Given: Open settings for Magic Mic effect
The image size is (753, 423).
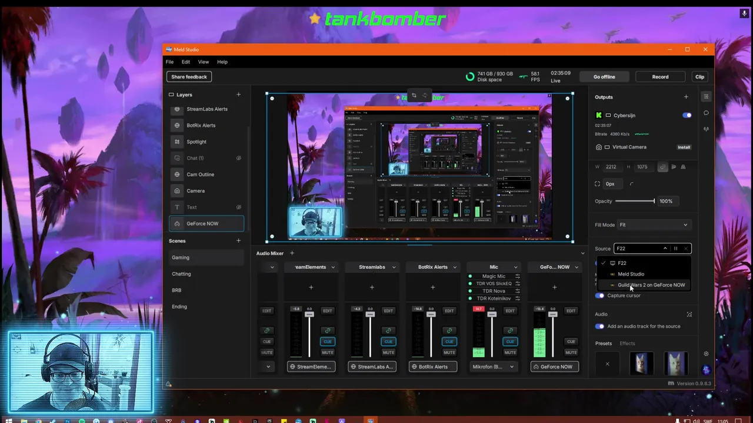Looking at the screenshot, I should 517,276.
